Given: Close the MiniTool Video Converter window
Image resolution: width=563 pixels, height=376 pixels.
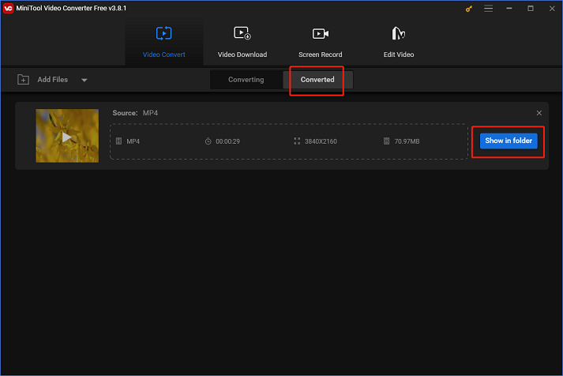Looking at the screenshot, I should [x=552, y=8].
